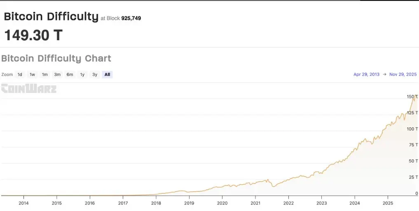This screenshot has height=211, width=419.
Task: Set chart zoom to 1d
Action: [x=20, y=75]
